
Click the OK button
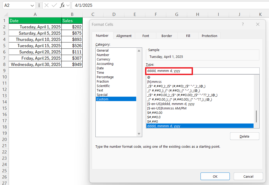215,176
